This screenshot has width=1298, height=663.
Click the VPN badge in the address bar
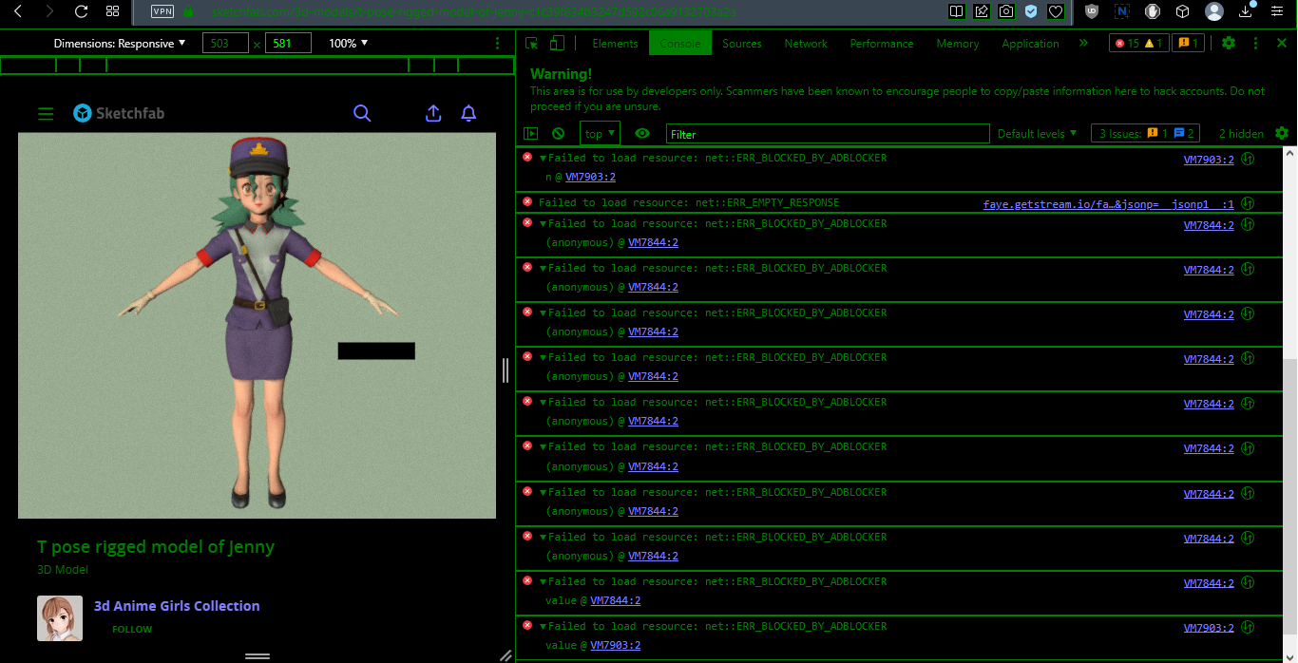(162, 11)
